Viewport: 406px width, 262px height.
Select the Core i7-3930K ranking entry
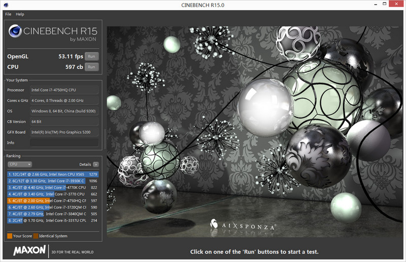point(53,181)
